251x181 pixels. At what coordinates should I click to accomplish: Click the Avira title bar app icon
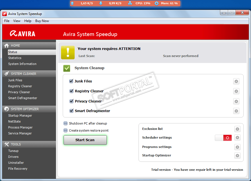click(5, 14)
